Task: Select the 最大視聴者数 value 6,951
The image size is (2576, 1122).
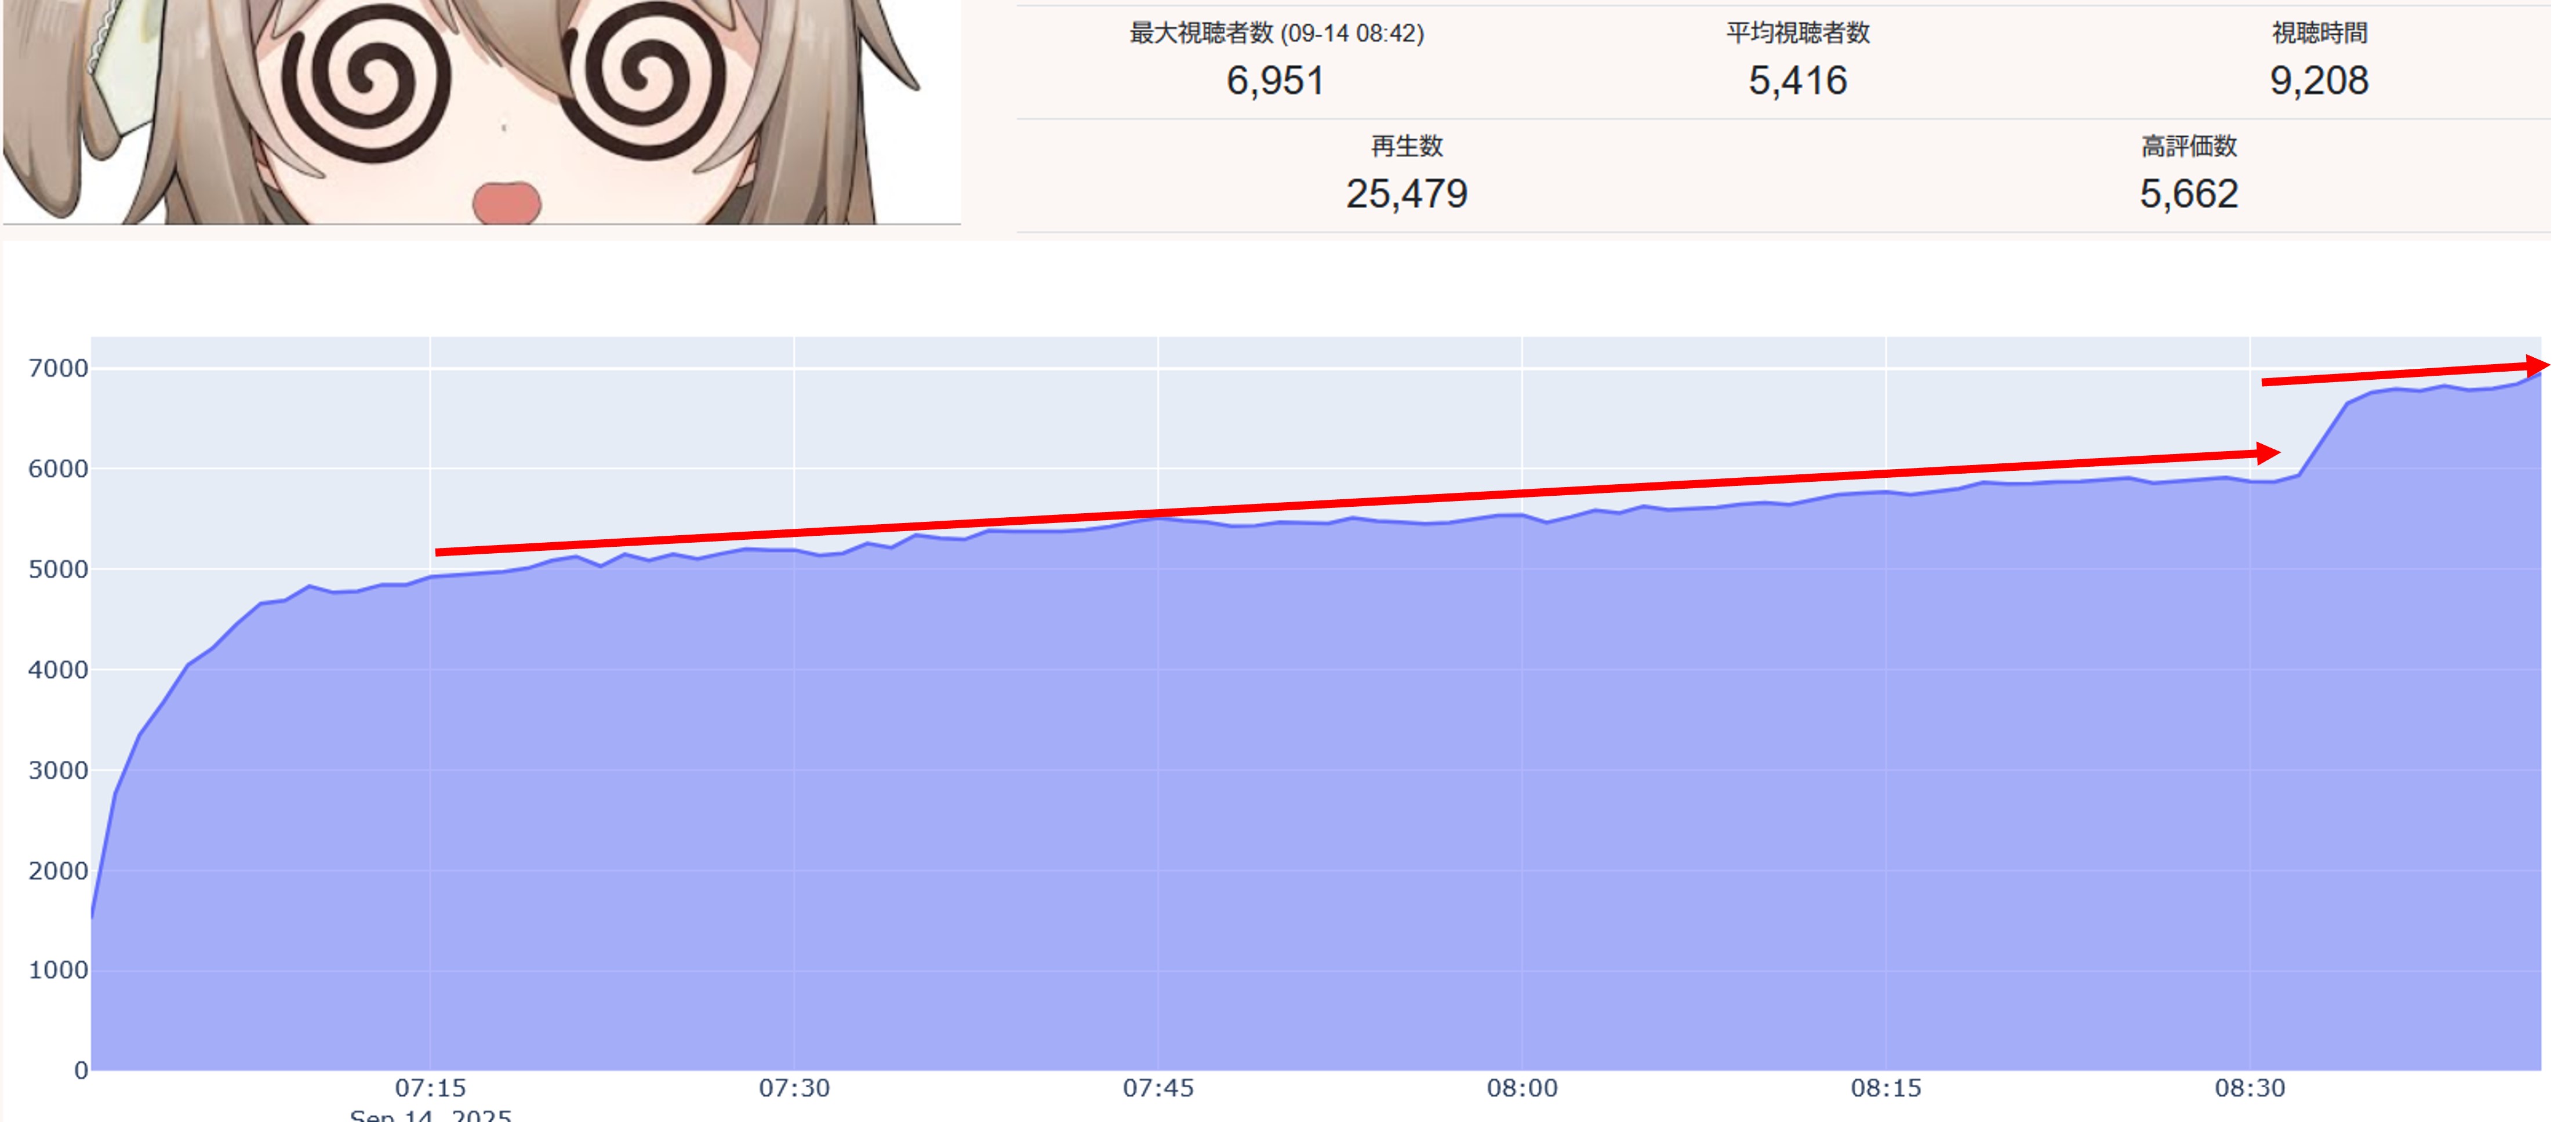Action: (x=1275, y=81)
